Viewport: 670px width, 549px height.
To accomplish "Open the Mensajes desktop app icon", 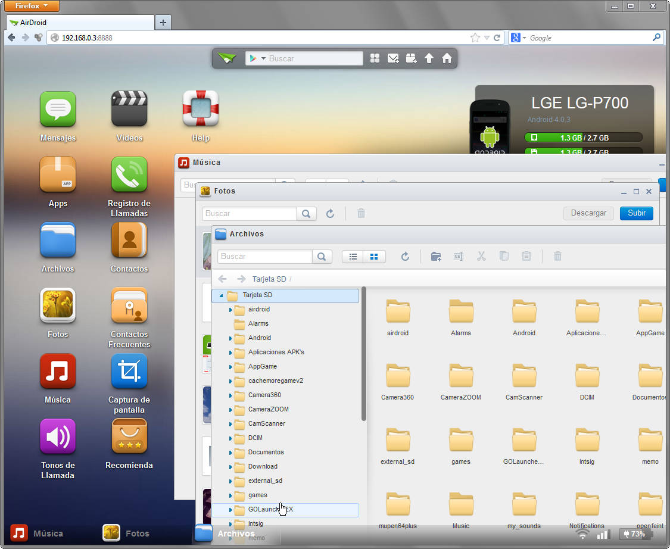I will [58, 109].
